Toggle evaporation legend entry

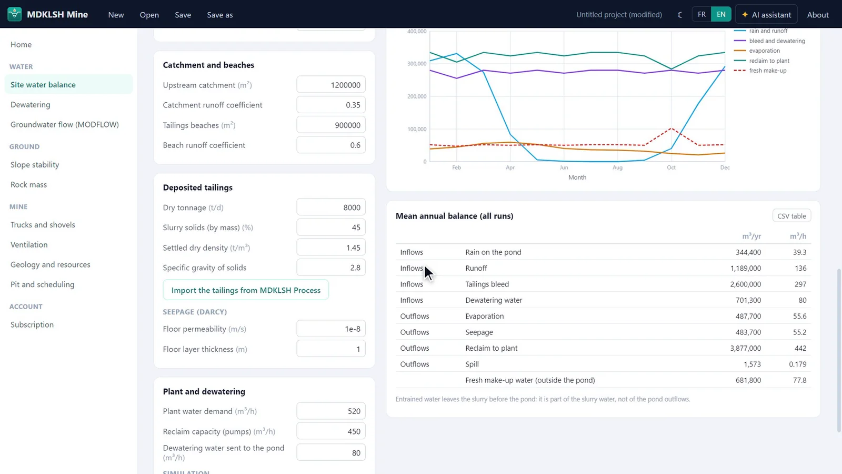[757, 51]
